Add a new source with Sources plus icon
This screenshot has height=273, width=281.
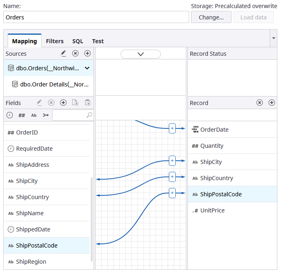coord(87,53)
